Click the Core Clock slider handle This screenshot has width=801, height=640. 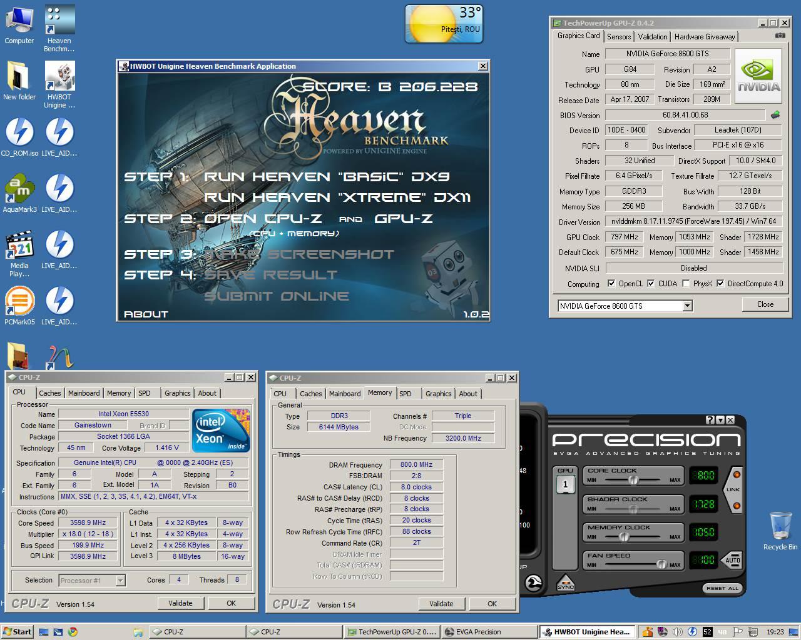tap(633, 480)
